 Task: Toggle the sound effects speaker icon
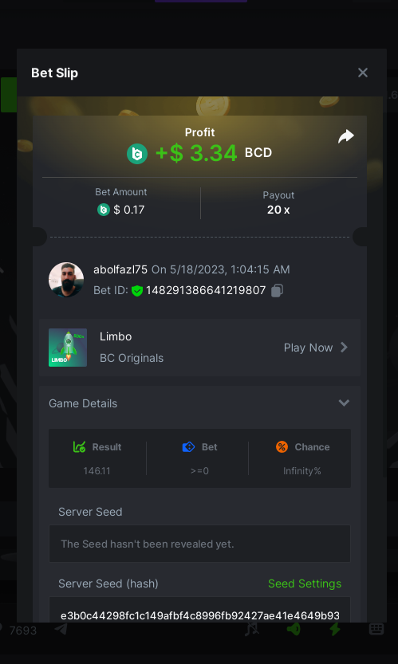tap(294, 629)
